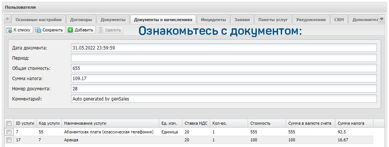Click Стоимость cell of Аренда row
389x147 pixels.
pos(267,140)
